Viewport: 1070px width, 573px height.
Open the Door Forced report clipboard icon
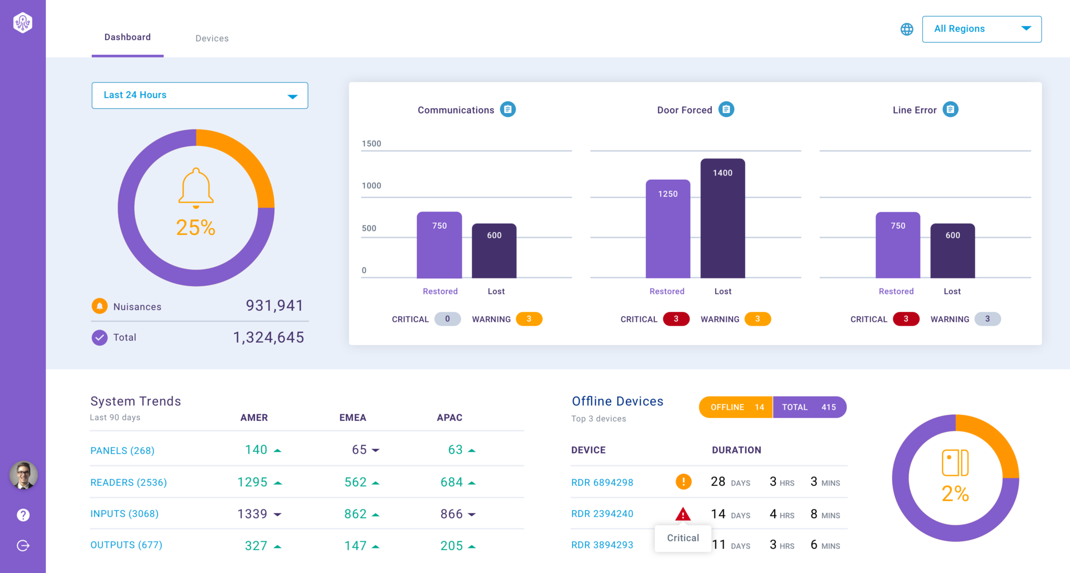click(x=726, y=109)
